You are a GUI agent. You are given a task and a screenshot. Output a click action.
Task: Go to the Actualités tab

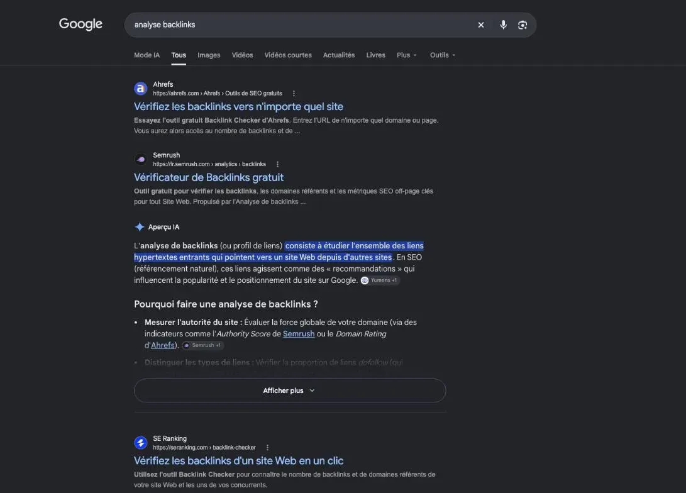coord(339,55)
